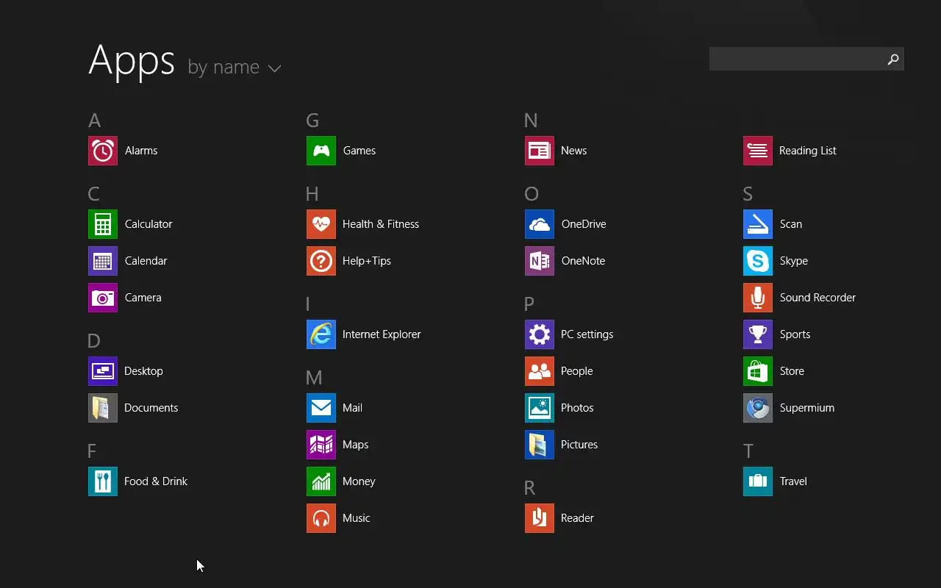Open the Supermium browser icon
The image size is (941, 588).
758,408
